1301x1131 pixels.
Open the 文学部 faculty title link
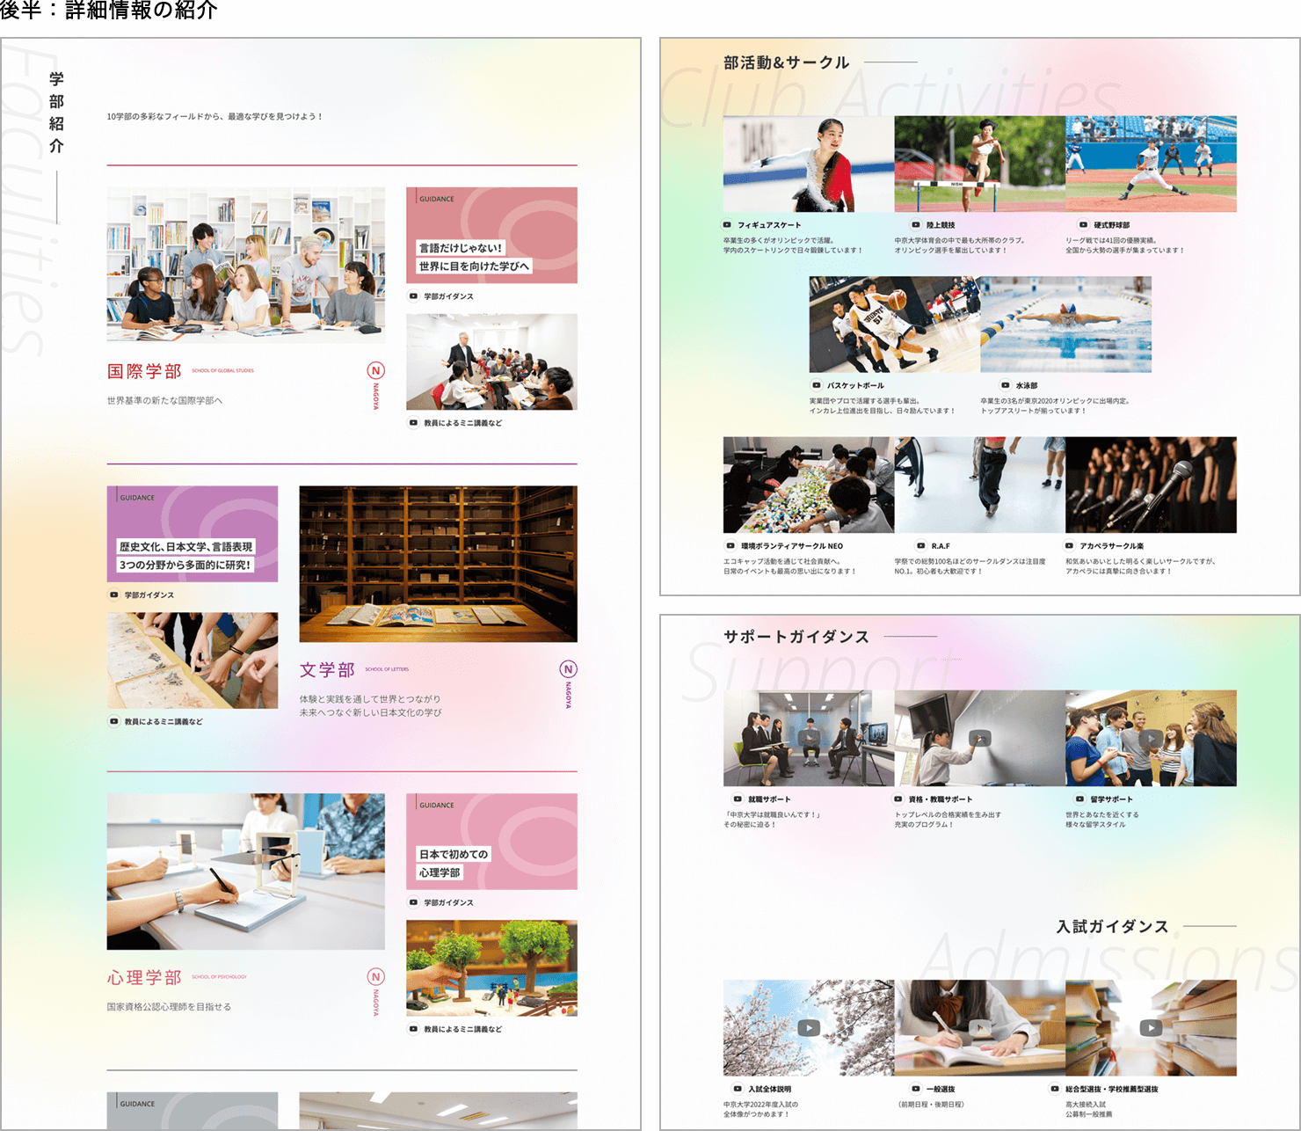327,670
